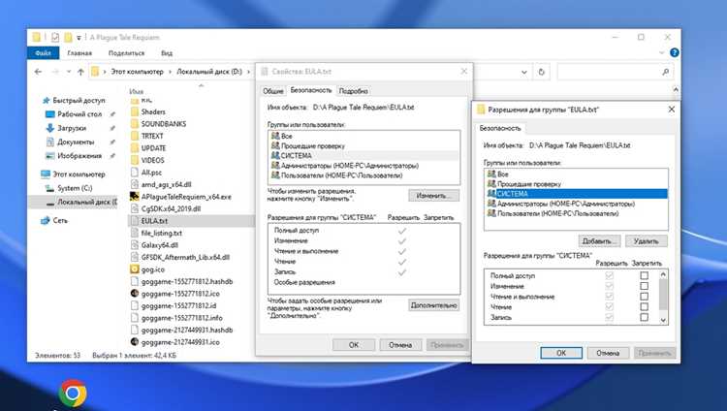Click the VIDEOS folder icon
Image resolution: width=727 pixels, height=411 pixels.
click(x=135, y=160)
